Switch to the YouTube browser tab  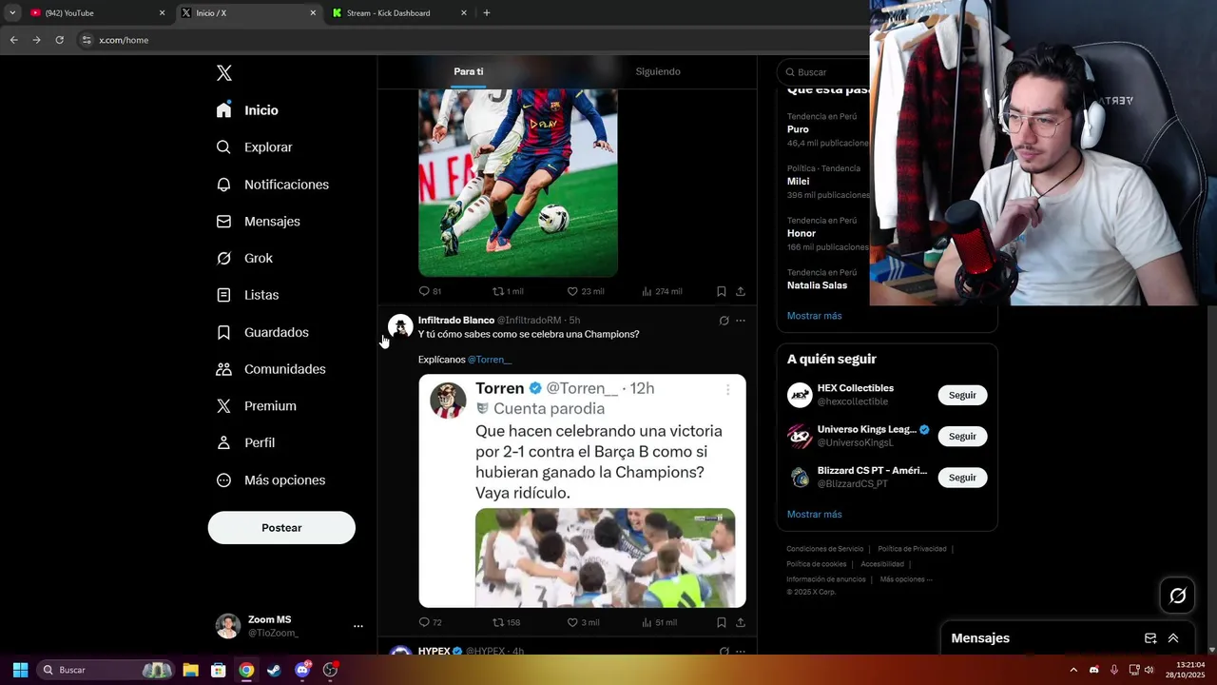[x=95, y=13]
